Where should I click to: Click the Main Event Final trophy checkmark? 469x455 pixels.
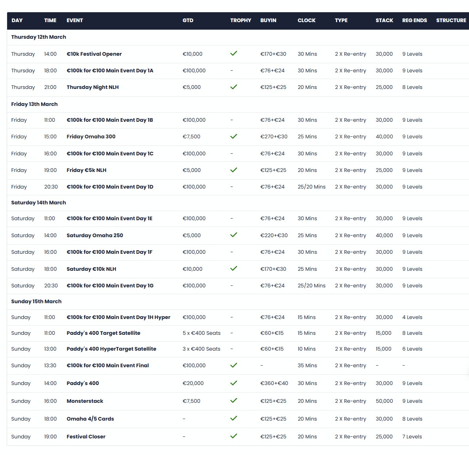(x=234, y=365)
